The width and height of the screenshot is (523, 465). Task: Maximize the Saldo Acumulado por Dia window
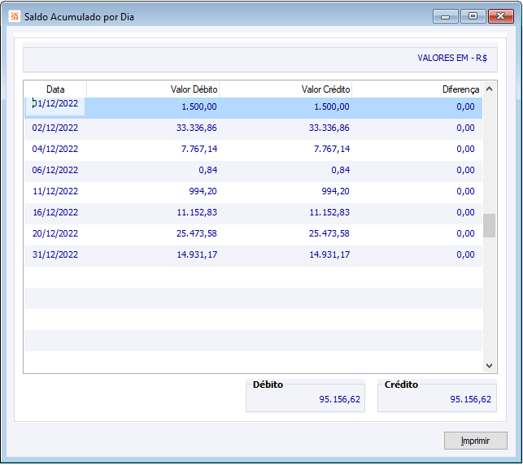[x=473, y=16]
